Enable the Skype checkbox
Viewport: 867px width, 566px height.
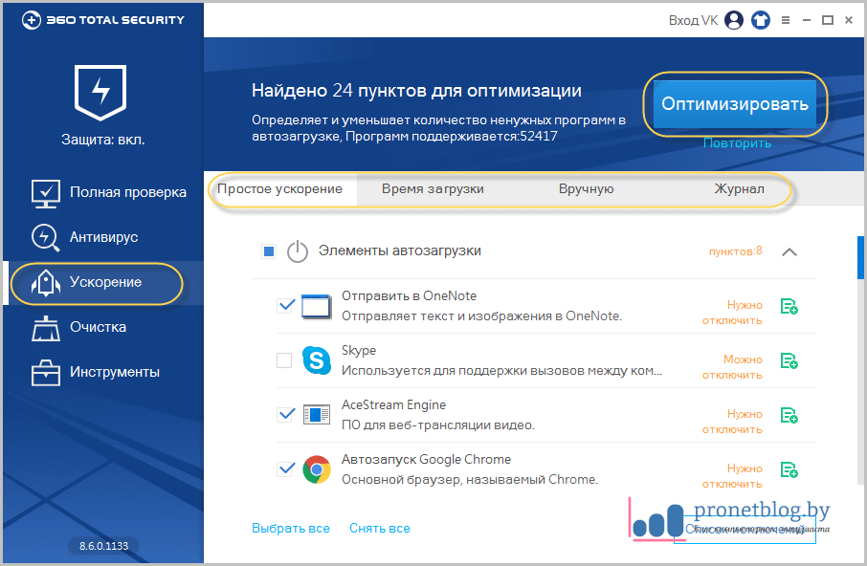click(285, 359)
